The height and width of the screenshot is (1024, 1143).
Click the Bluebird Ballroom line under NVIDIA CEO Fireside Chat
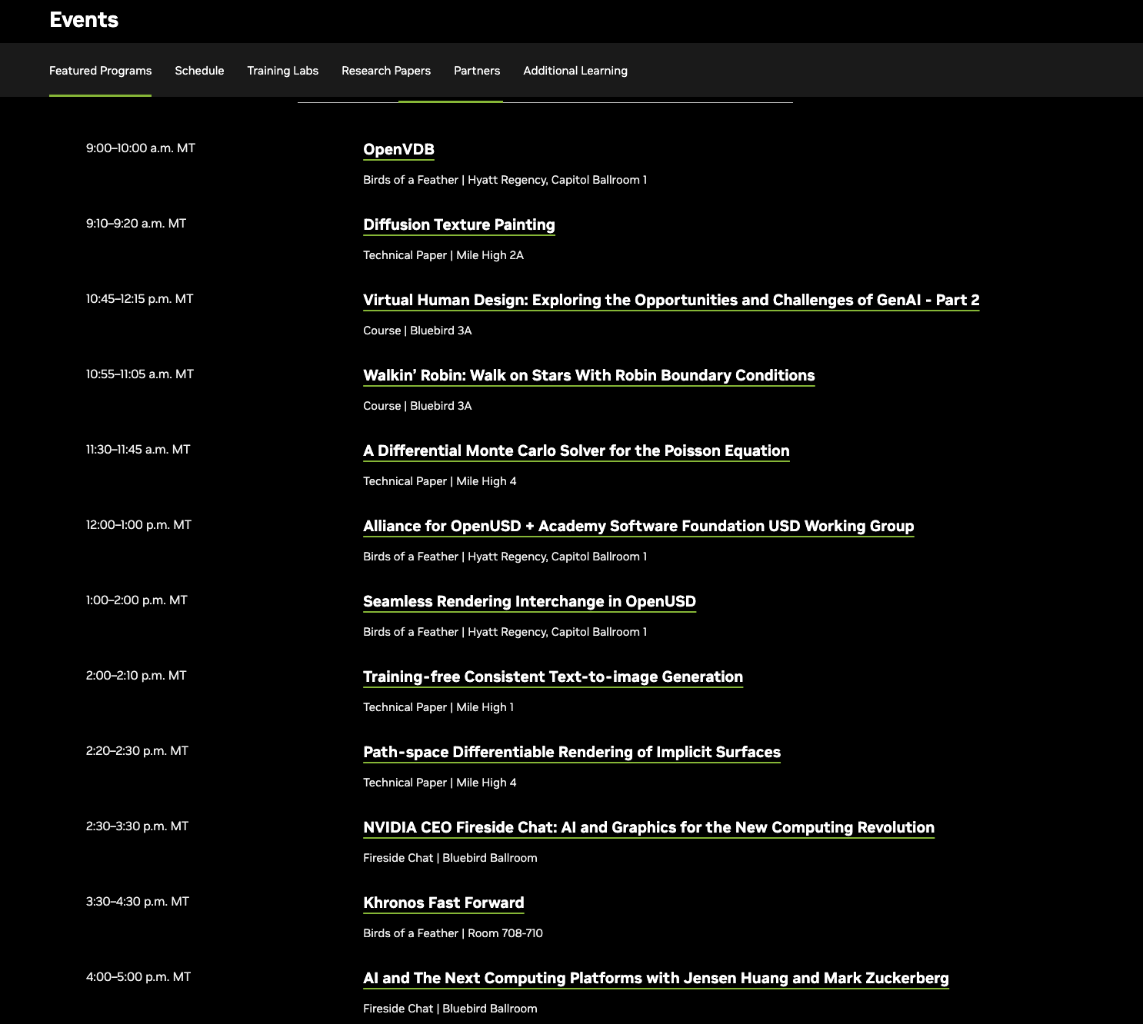click(450, 858)
